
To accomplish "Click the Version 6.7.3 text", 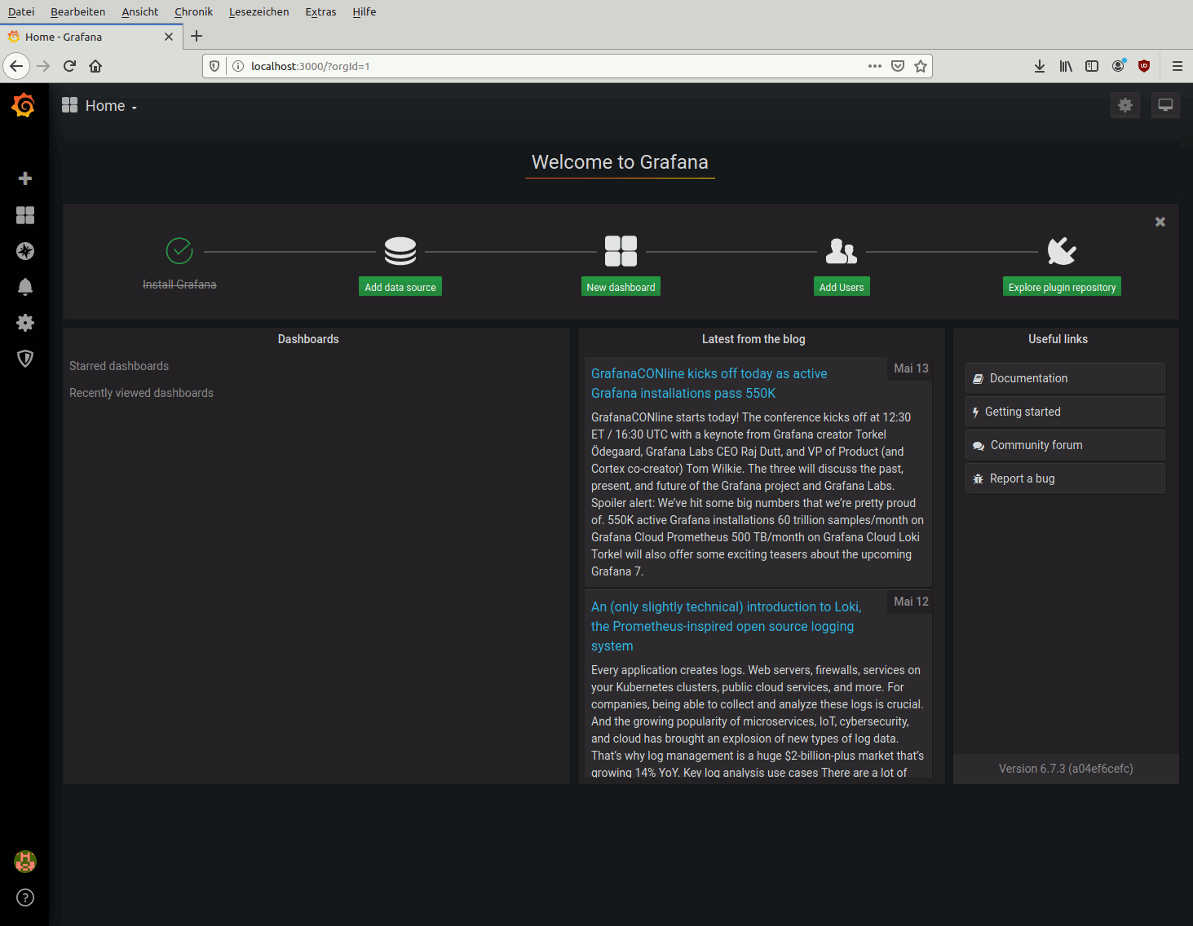I will (1066, 769).
